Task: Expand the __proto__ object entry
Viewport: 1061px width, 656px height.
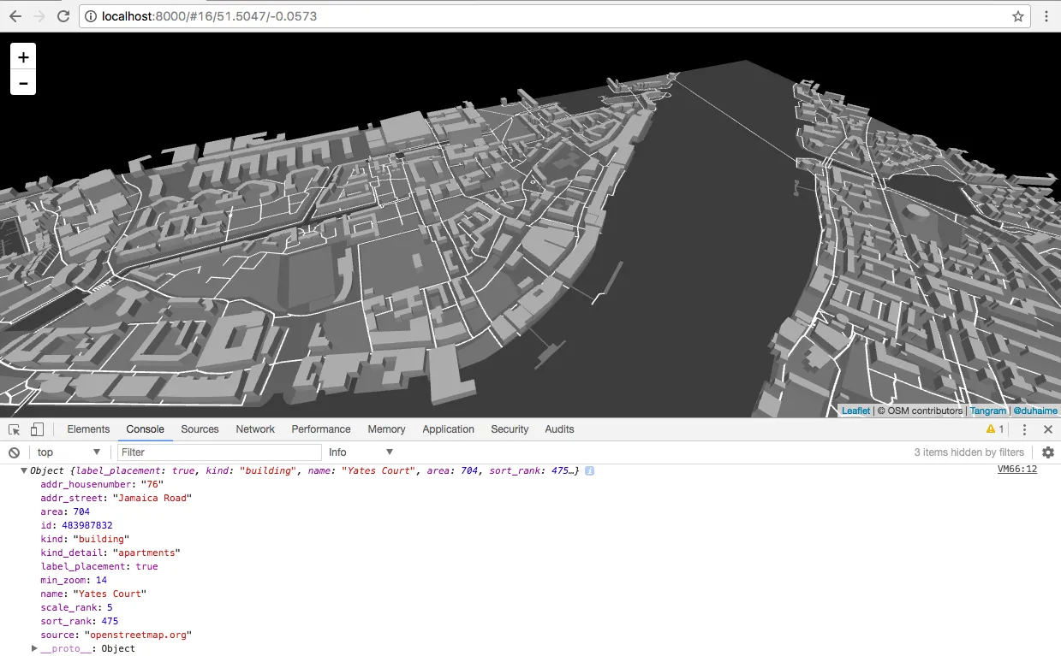Action: pos(34,648)
